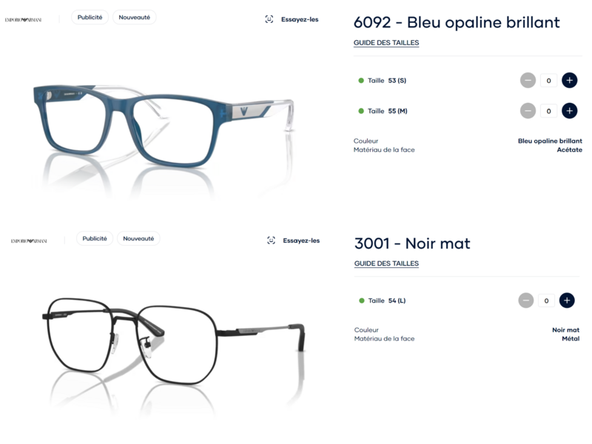Image resolution: width=592 pixels, height=444 pixels.
Task: Increase quantity for Taille 53 (S)
Action: [x=569, y=80]
